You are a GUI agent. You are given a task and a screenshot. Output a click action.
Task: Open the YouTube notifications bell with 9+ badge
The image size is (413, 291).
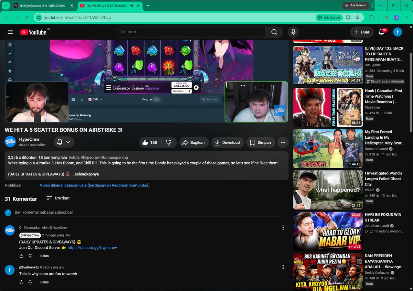(382, 32)
